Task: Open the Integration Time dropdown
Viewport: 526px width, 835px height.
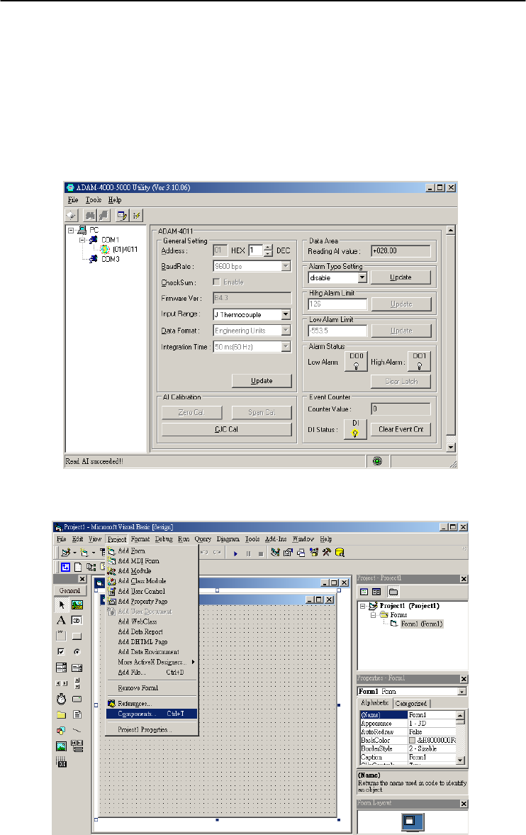Action: tap(286, 347)
